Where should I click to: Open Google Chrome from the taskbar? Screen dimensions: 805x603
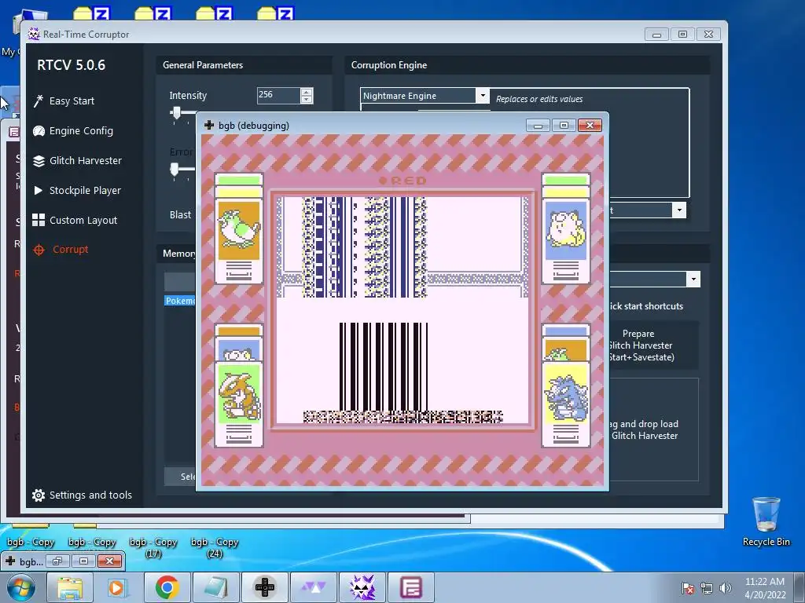pyautogui.click(x=167, y=587)
